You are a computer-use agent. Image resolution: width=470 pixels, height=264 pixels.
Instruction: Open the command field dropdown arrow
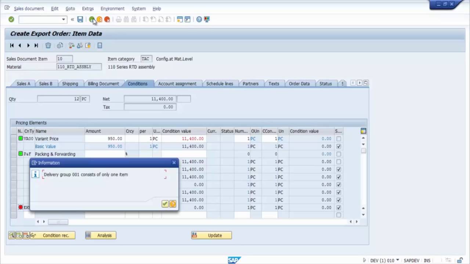64,19
